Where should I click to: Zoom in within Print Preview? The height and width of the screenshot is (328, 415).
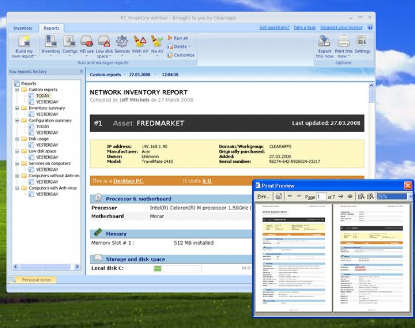[370, 197]
